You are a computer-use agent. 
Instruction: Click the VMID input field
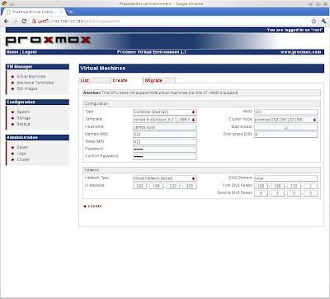pos(285,112)
